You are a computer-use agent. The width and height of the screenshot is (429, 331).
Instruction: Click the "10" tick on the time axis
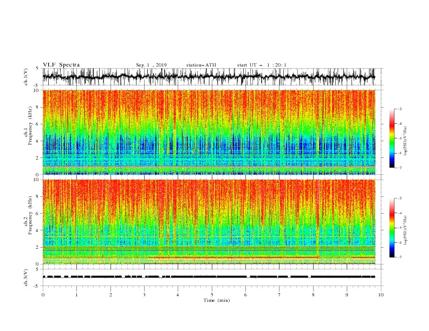(x=381, y=295)
